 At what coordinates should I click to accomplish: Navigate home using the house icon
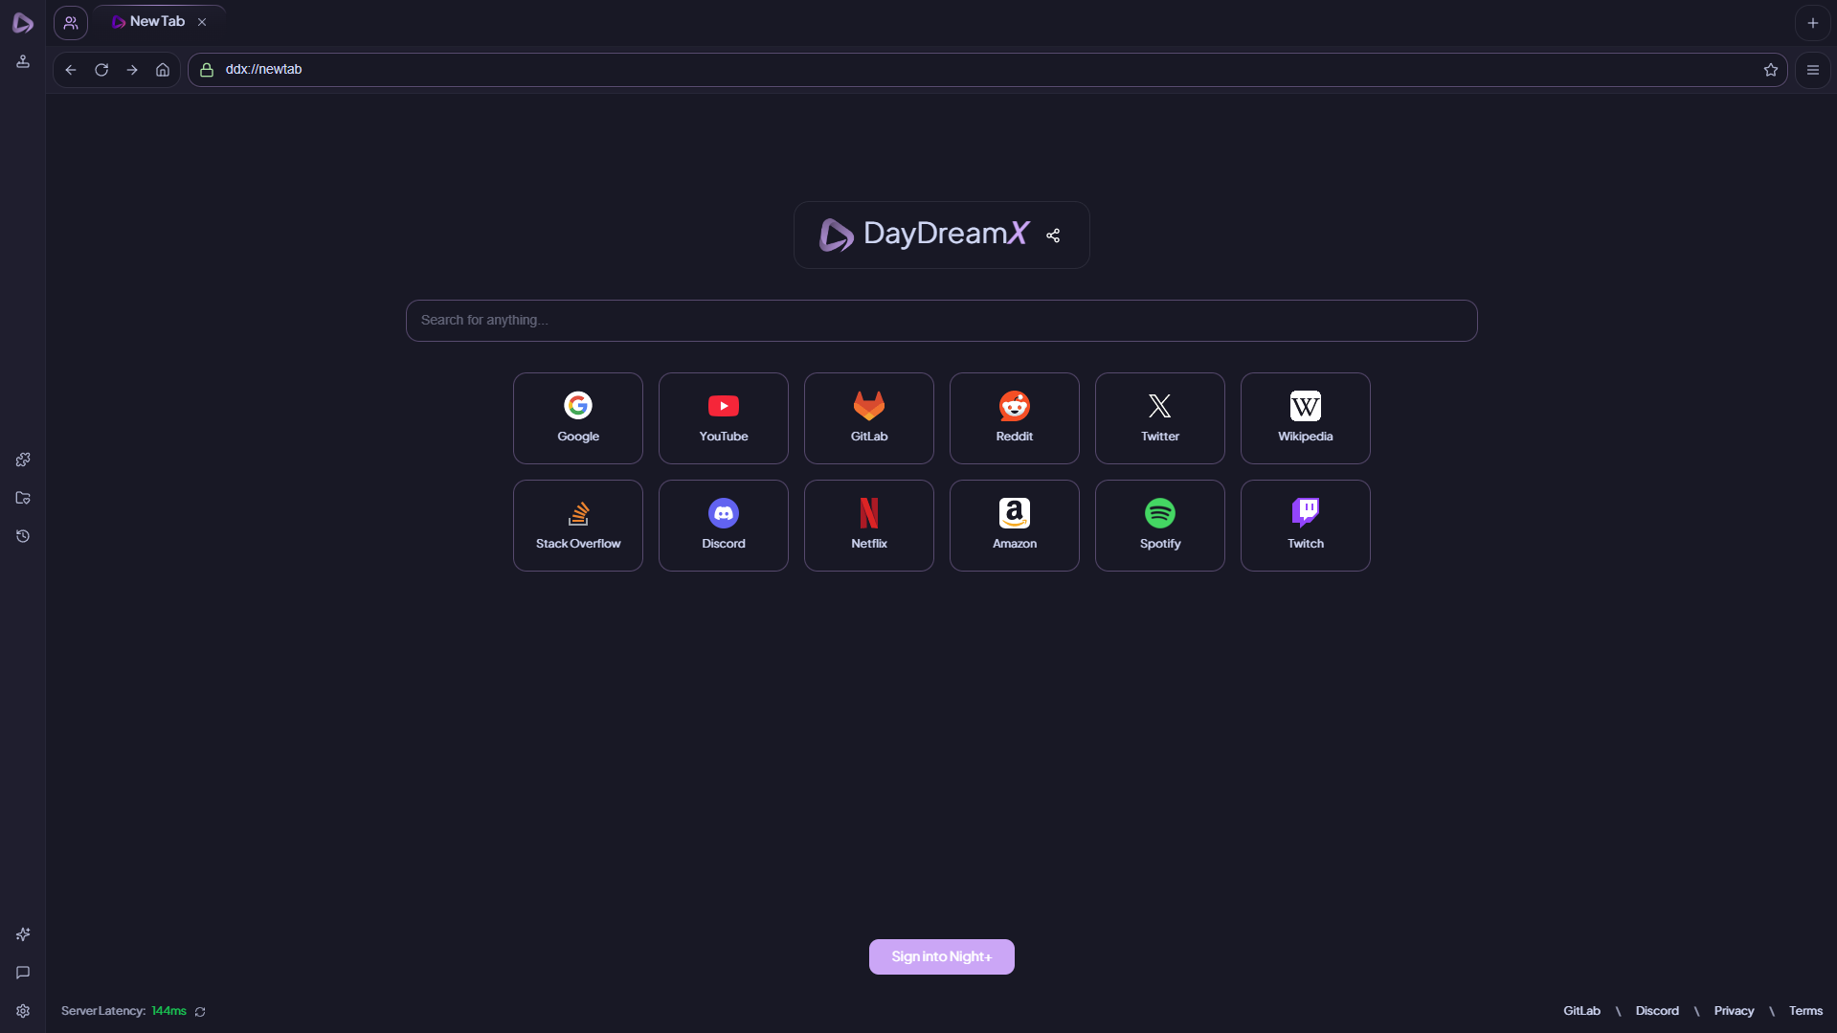(162, 69)
